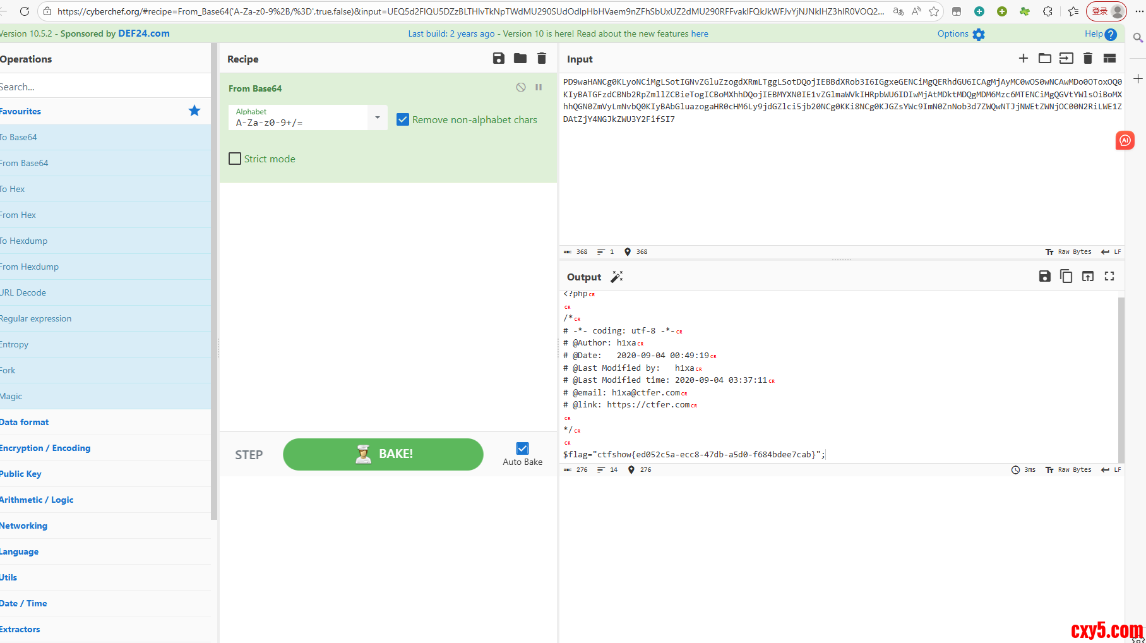Image resolution: width=1146 pixels, height=643 pixels.
Task: Click the STEP button
Action: (249, 455)
